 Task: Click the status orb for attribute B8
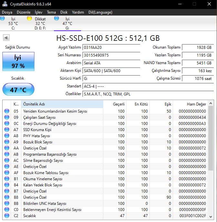point(7,197)
